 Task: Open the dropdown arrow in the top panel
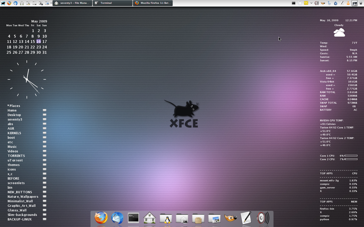(311, 3)
